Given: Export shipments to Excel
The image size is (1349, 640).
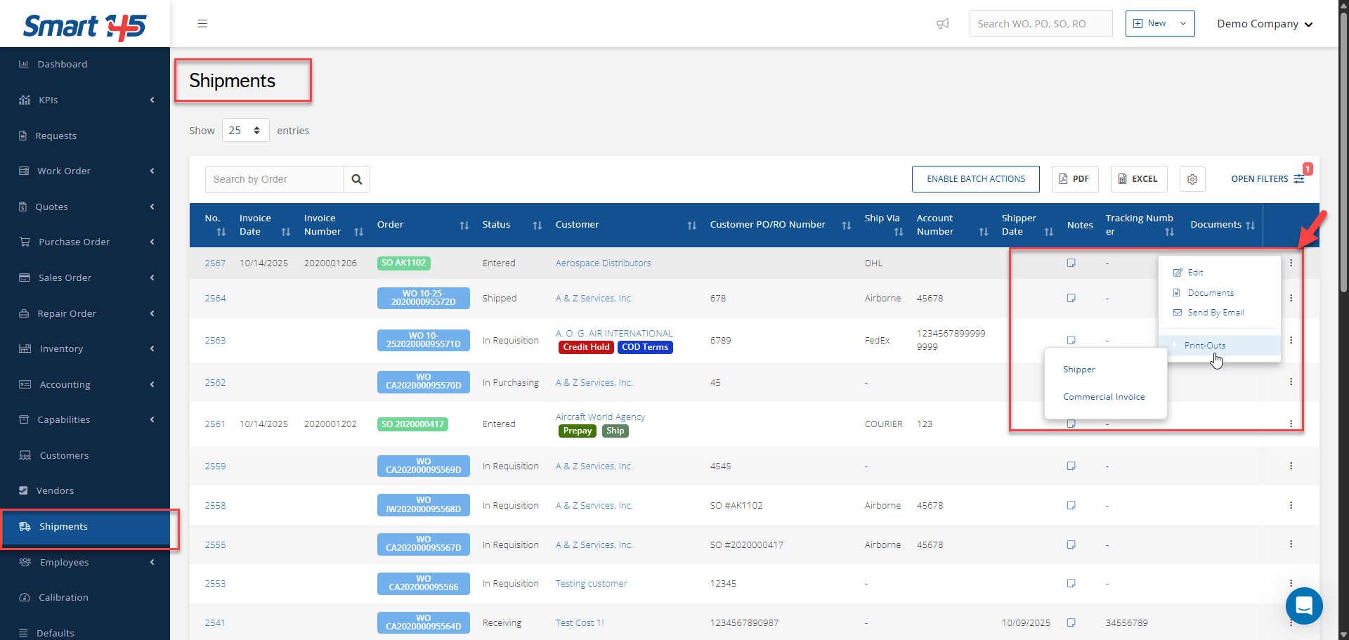Looking at the screenshot, I should coord(1138,179).
